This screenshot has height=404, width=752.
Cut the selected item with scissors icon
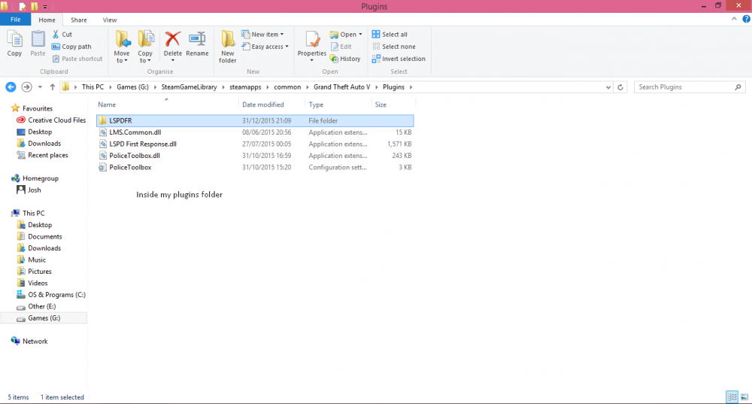[62, 35]
